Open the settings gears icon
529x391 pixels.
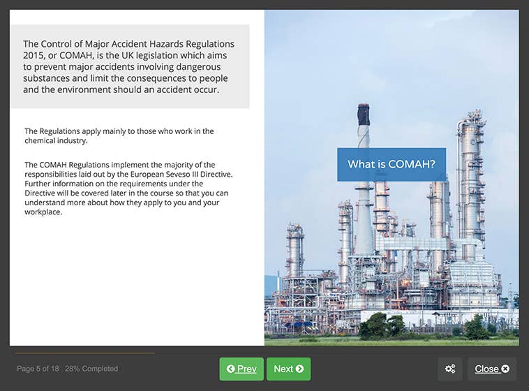coord(449,369)
